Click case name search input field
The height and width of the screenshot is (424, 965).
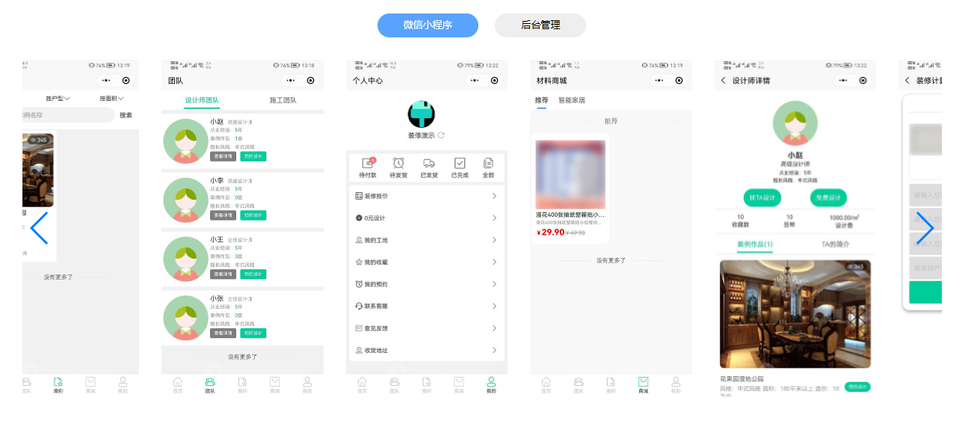pos(68,115)
